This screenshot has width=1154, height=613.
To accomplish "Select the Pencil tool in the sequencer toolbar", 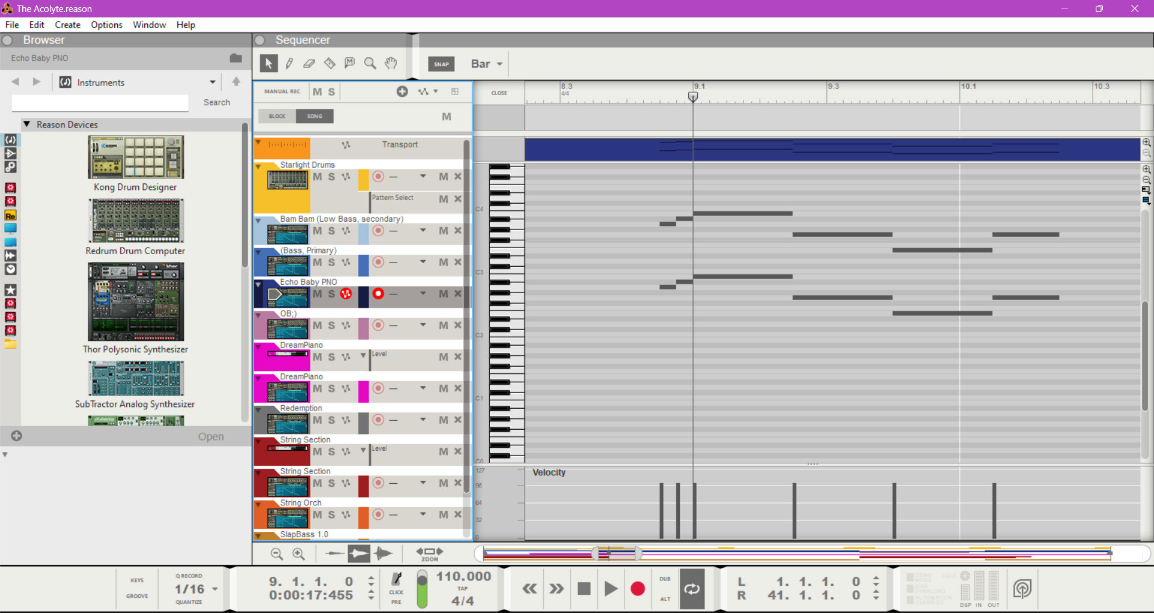I will (x=289, y=64).
